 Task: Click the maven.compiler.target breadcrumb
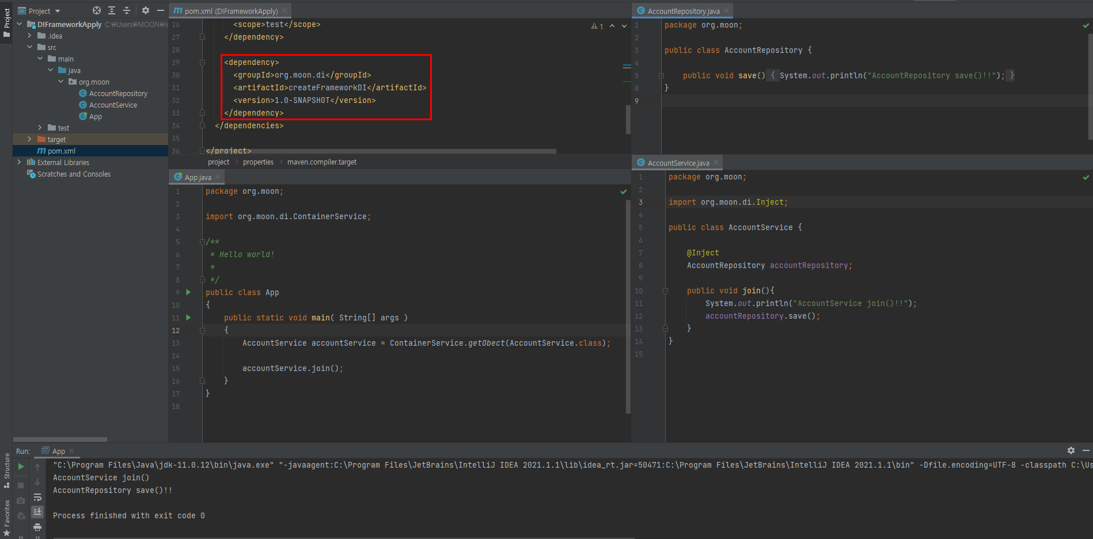322,162
